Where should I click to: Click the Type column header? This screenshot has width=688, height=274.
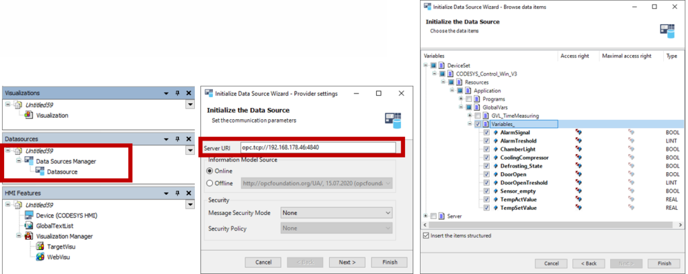(x=672, y=56)
